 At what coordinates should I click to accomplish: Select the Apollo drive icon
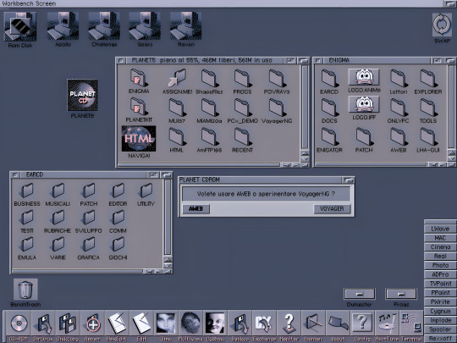(x=63, y=26)
